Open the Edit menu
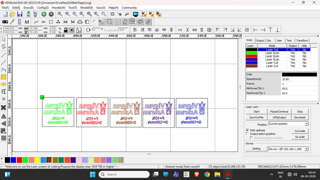 tap(16, 8)
